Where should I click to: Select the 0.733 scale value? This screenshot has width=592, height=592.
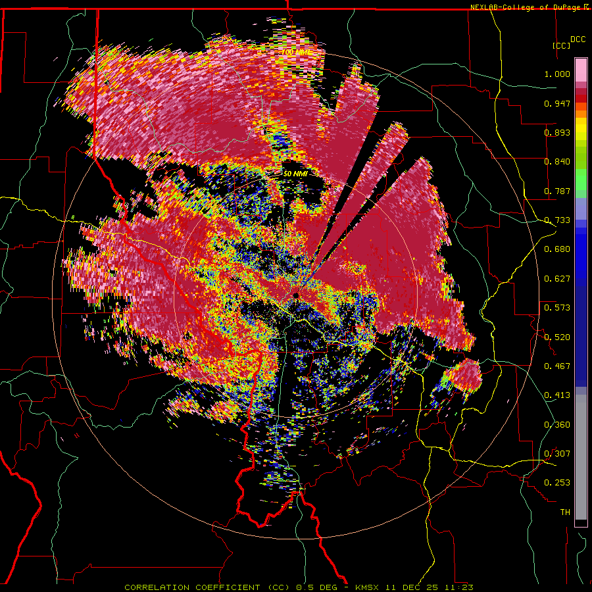click(x=557, y=220)
